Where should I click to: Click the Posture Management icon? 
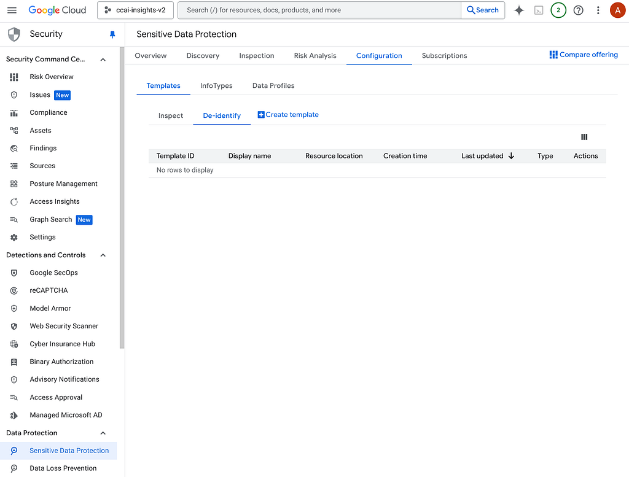click(x=14, y=184)
